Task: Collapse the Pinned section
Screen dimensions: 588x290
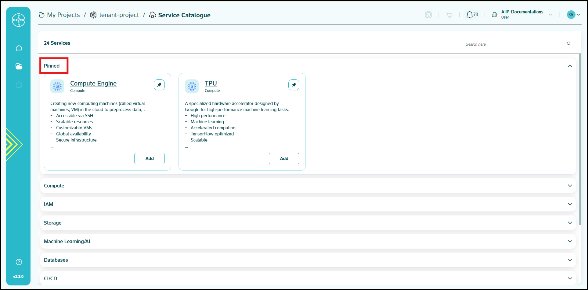Action: click(570, 66)
